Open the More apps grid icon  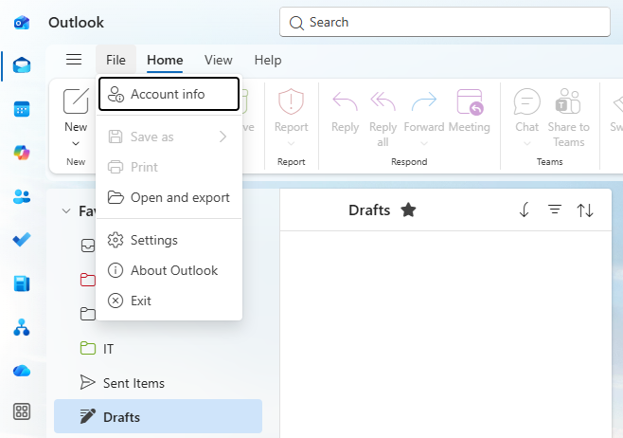click(x=22, y=411)
